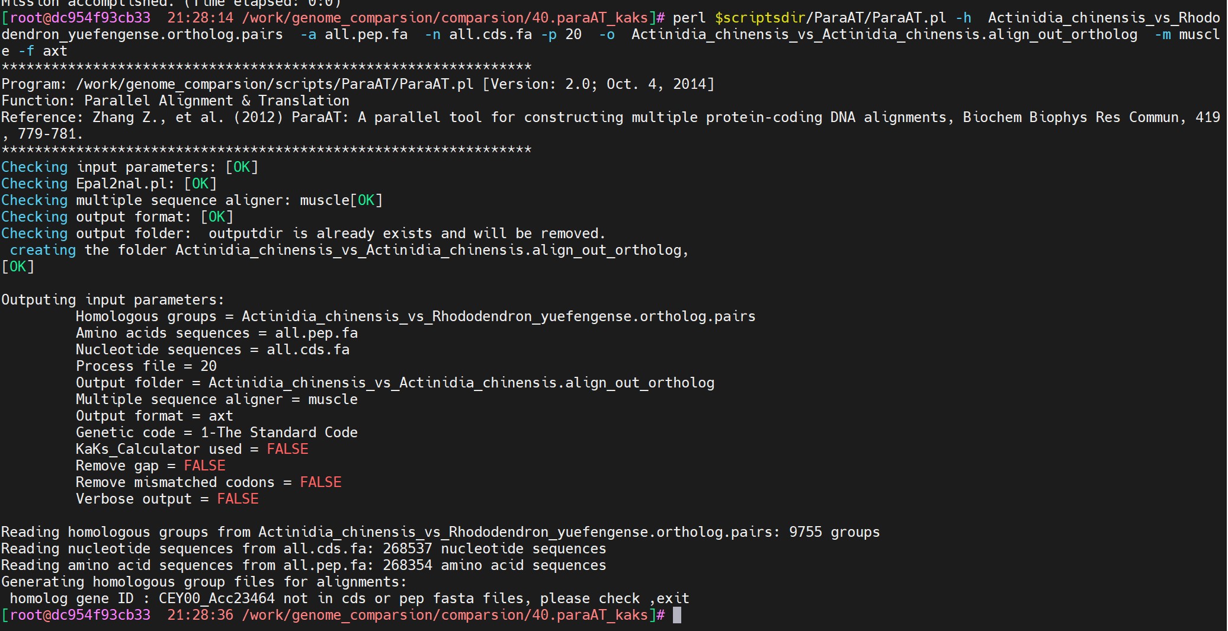Click '268537 nucleotide sequences' text

(x=495, y=549)
